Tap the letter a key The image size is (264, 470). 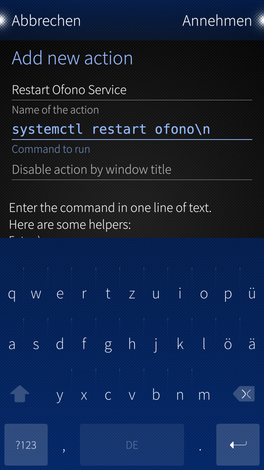point(12,344)
